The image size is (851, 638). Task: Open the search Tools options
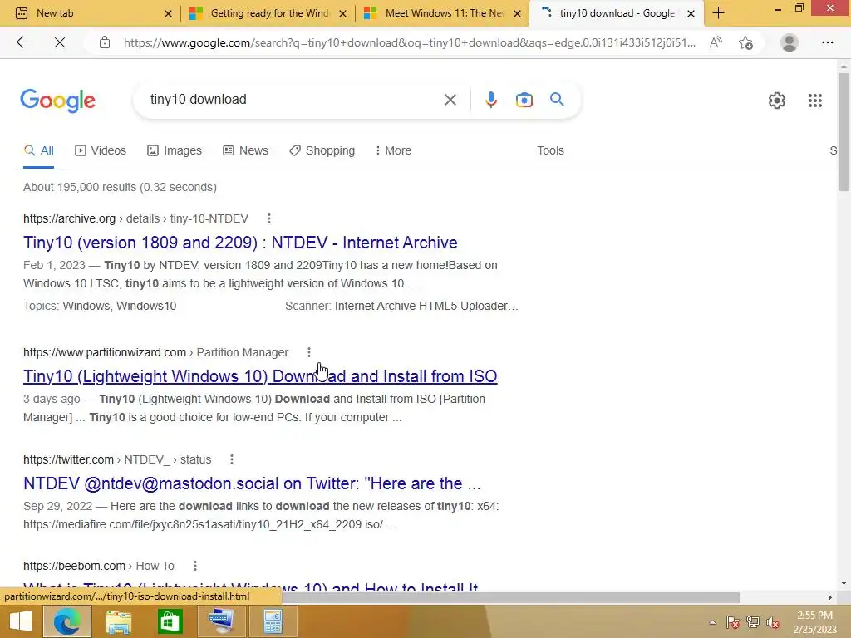pos(550,150)
